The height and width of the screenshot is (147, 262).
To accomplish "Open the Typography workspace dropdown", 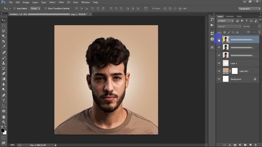I will coord(249,9).
